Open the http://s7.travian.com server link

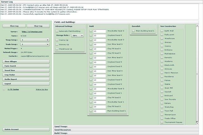click(x=32, y=32)
